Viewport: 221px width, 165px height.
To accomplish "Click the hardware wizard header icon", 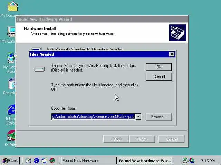I will [x=177, y=33].
